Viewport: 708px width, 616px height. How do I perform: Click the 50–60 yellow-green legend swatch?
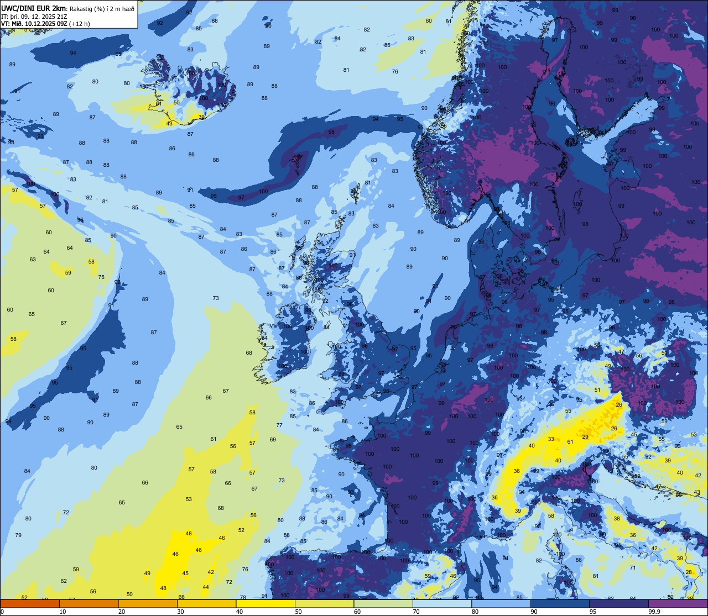[x=324, y=603]
